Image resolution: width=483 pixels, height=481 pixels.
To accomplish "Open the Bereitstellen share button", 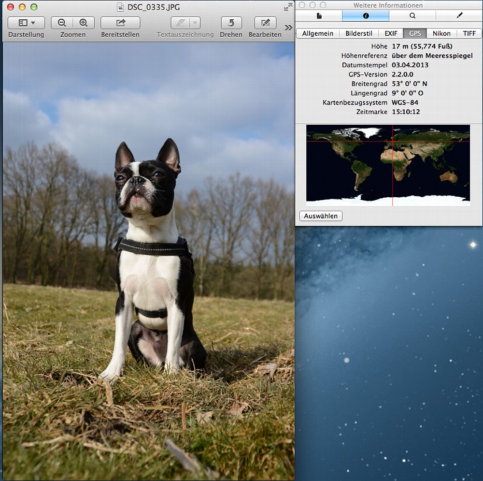I will (120, 23).
